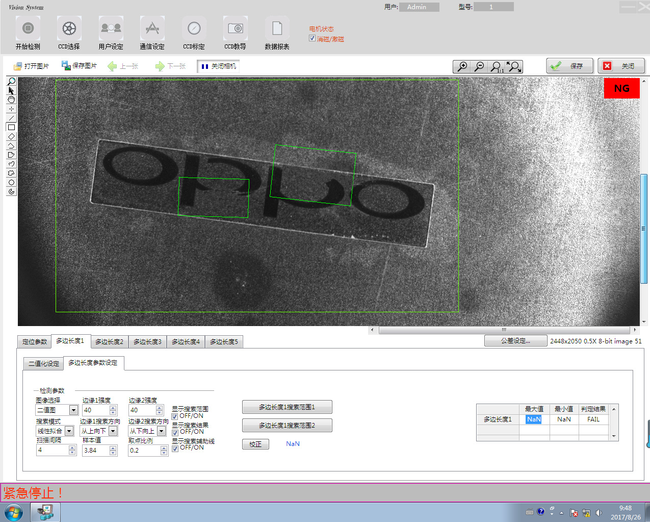Expand the 边缘1搜索方向 dropdown
This screenshot has width=650, height=522.
[x=113, y=431]
